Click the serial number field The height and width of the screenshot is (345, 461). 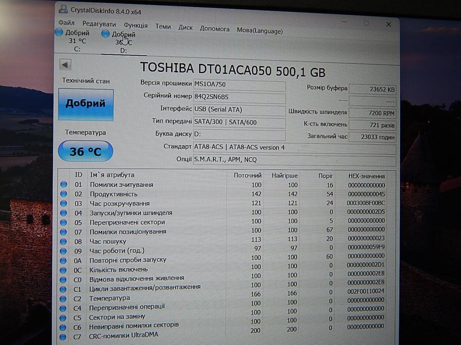[239, 97]
